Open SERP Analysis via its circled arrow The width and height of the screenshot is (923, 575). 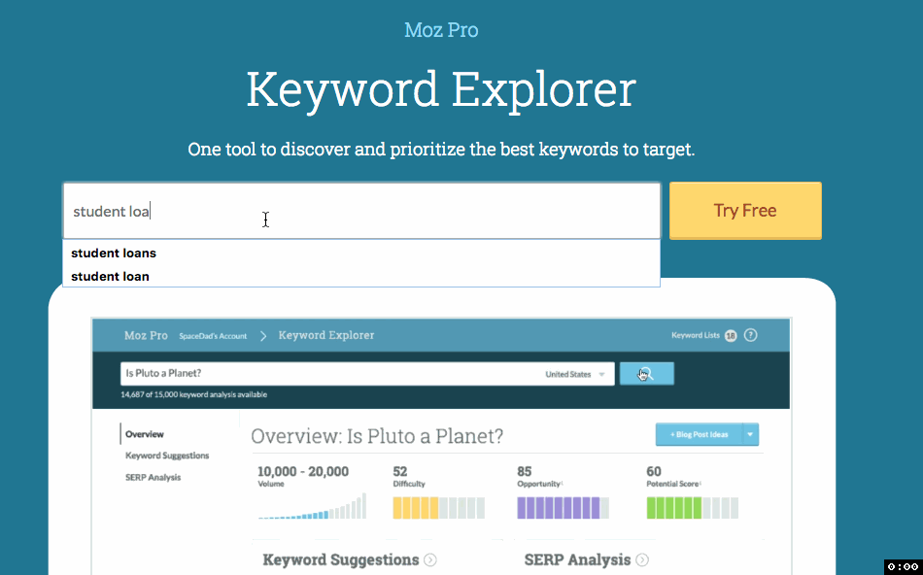click(x=639, y=559)
